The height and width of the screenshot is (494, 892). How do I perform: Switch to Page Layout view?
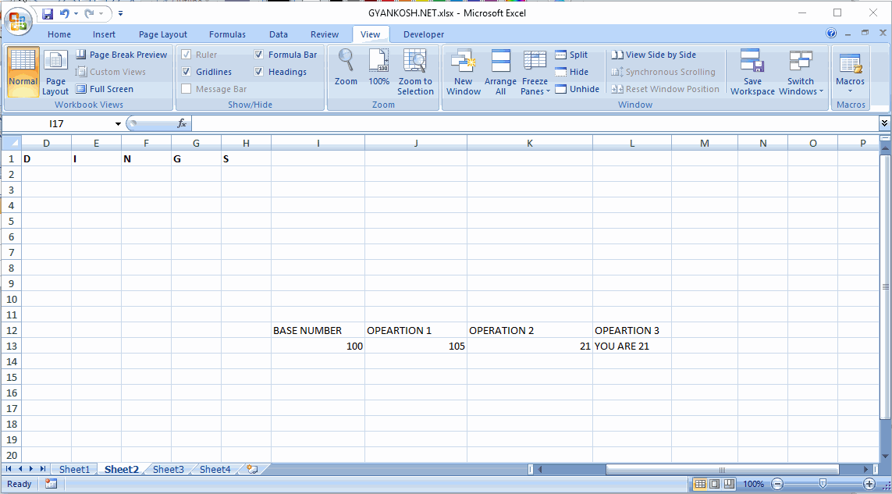pos(55,73)
